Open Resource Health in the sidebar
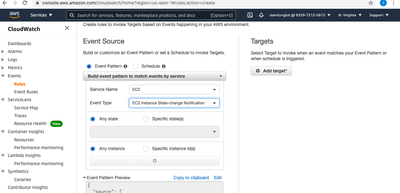Image resolution: width=400 pixels, height=193 pixels. coord(30,123)
